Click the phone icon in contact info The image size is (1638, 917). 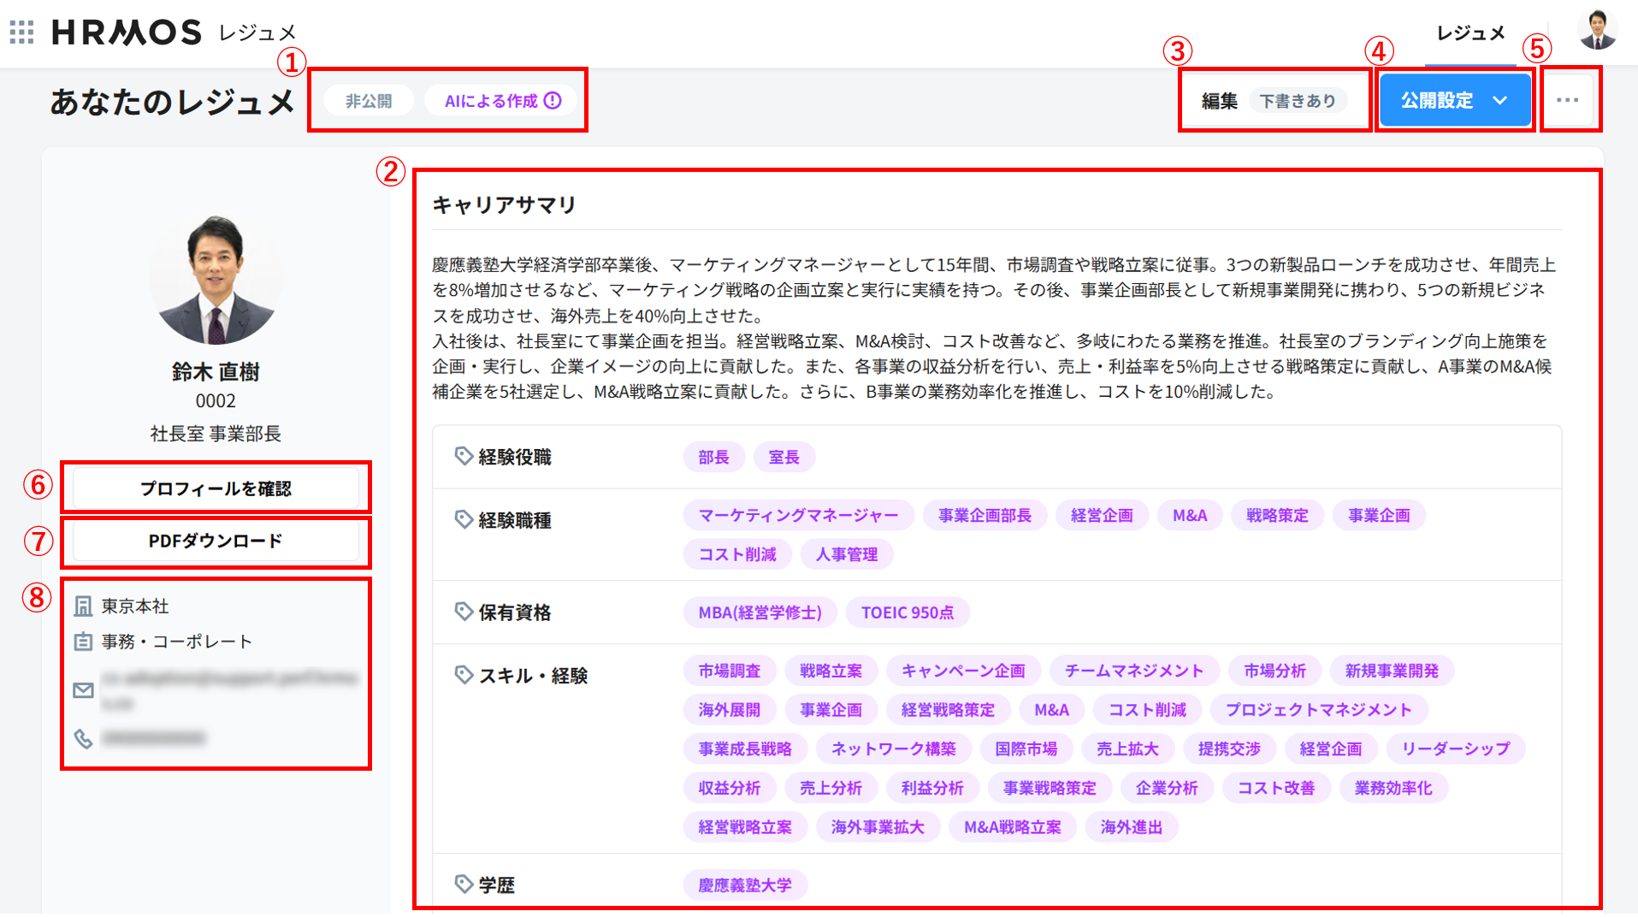coord(83,738)
